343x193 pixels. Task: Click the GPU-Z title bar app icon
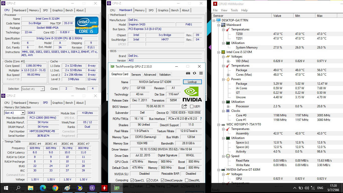[112, 67]
